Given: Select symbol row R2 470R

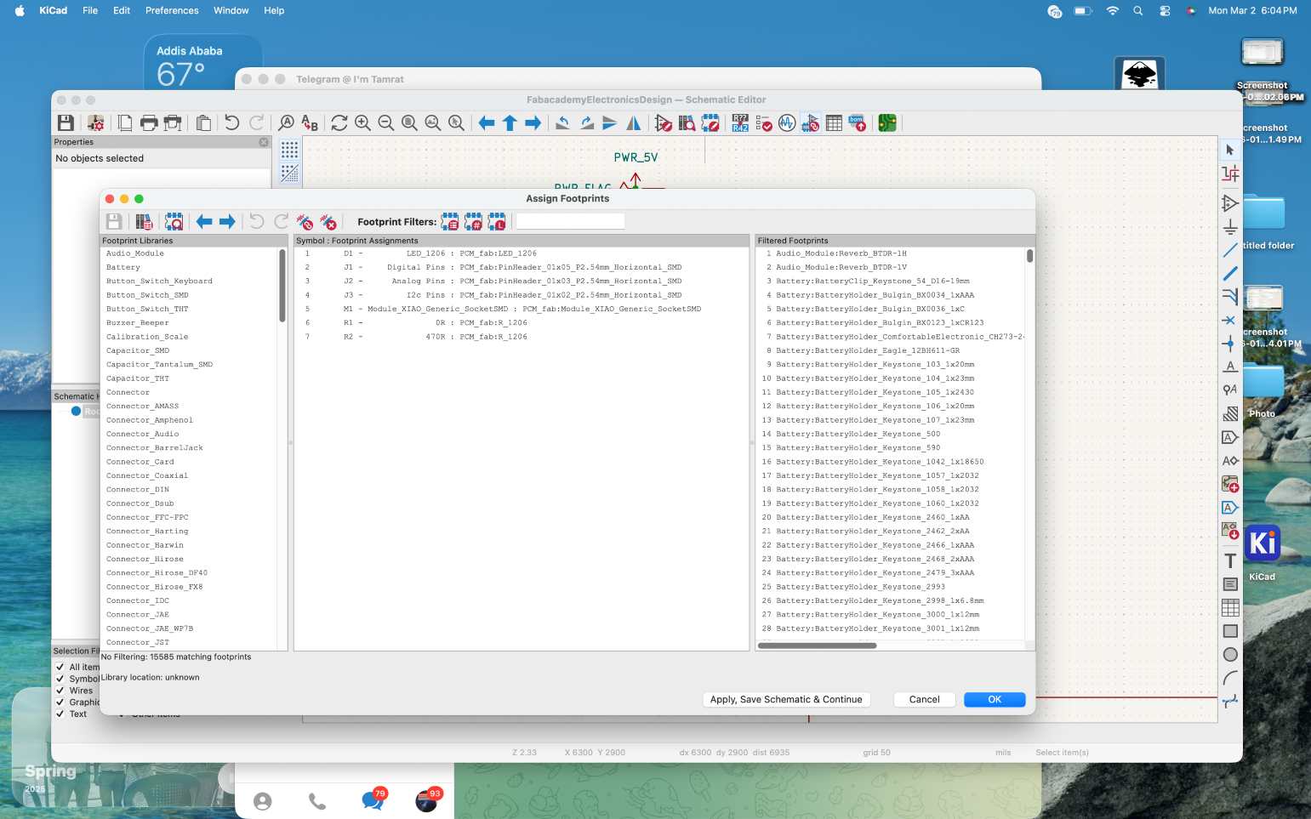Looking at the screenshot, I should (x=521, y=337).
